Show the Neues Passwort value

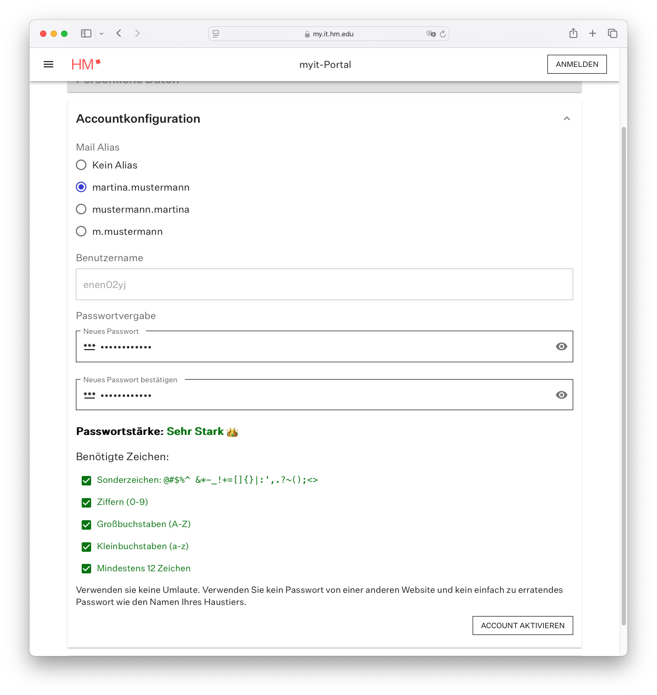(x=562, y=346)
